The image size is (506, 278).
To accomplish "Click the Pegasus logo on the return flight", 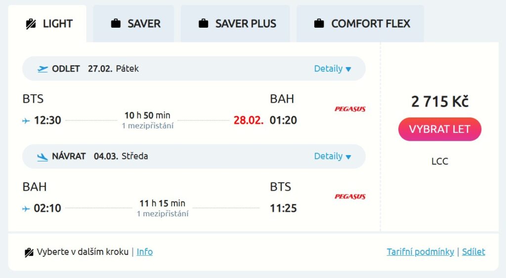I will 350,197.
